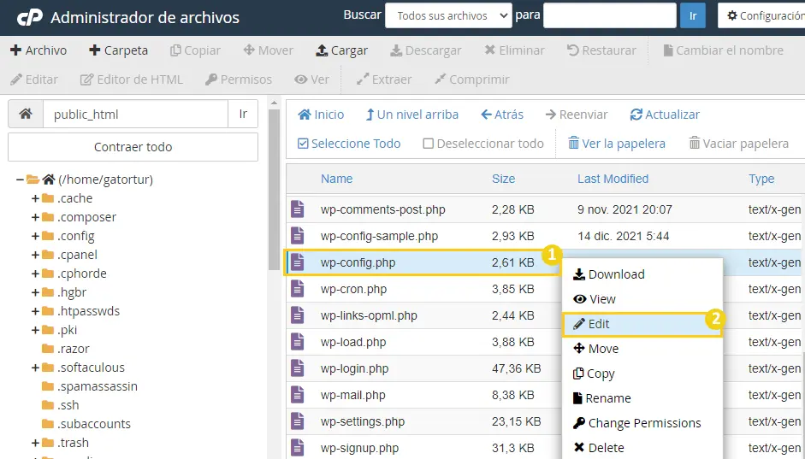Click the Ir button beside path field

pos(243,114)
